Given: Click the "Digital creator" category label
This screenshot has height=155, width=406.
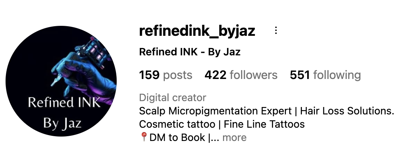Looking at the screenshot, I should coord(173,98).
